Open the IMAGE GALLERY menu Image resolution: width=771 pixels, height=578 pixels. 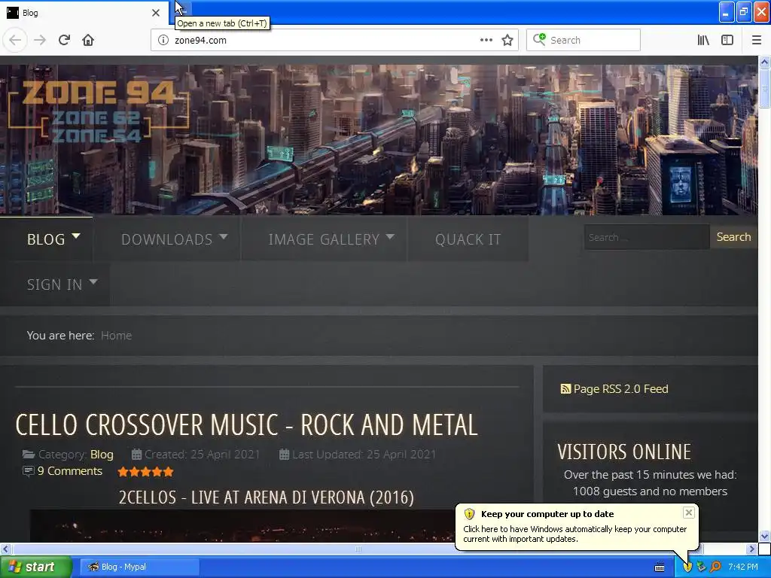click(x=324, y=239)
